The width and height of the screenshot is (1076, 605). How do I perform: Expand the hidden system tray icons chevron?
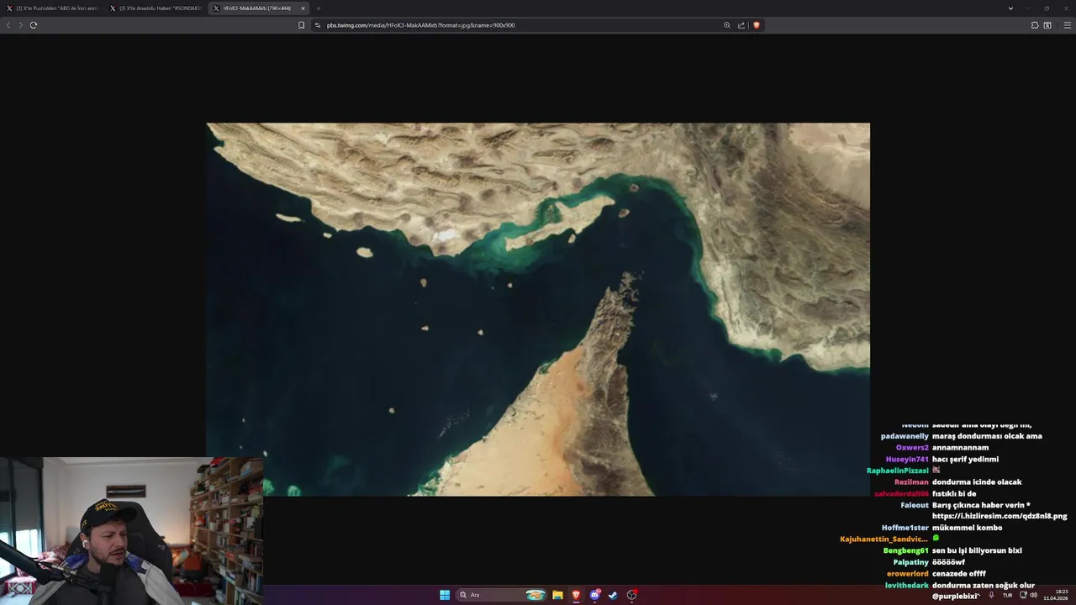[977, 595]
